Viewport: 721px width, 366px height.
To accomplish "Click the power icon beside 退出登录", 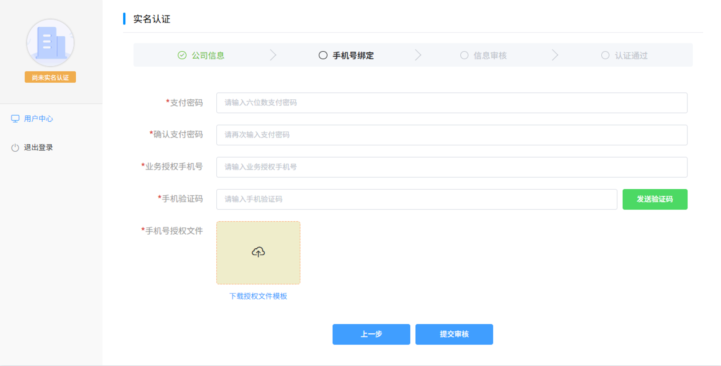I will [15, 148].
